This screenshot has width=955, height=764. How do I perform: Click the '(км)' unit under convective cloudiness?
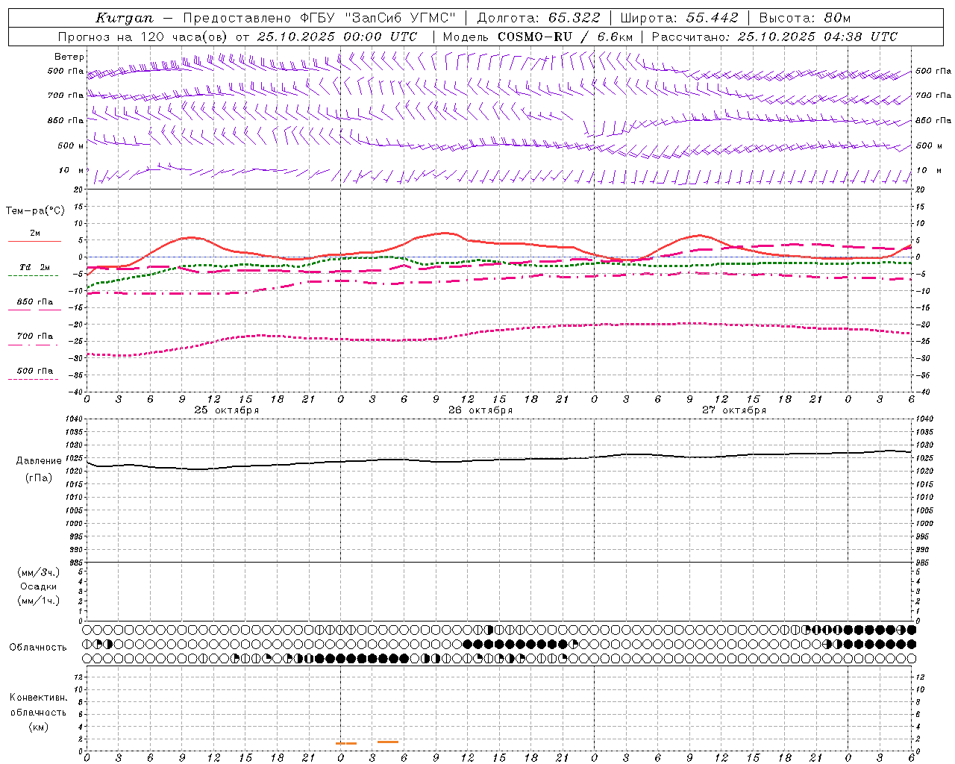tap(38, 727)
